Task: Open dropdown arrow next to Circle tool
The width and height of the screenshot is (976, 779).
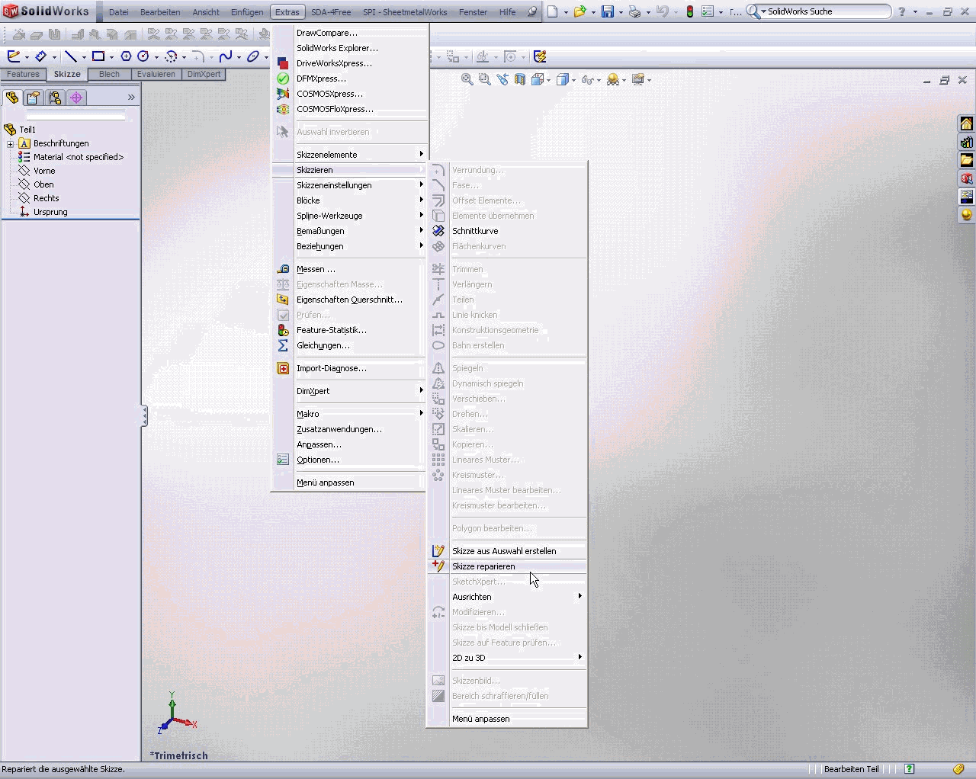Action: click(x=156, y=57)
